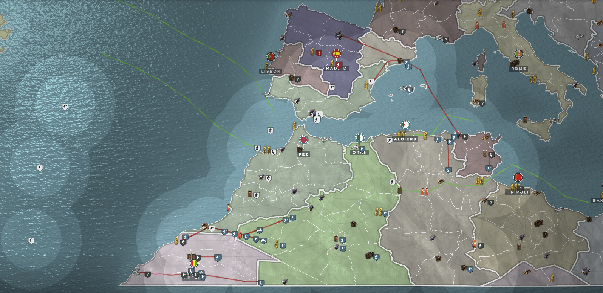Select the steel beam icon on Corsica
This screenshot has height=293, width=603.
[x=475, y=63]
